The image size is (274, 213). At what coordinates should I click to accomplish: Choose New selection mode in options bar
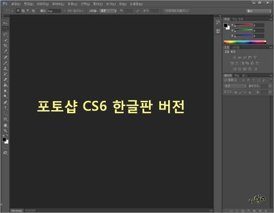18,11
